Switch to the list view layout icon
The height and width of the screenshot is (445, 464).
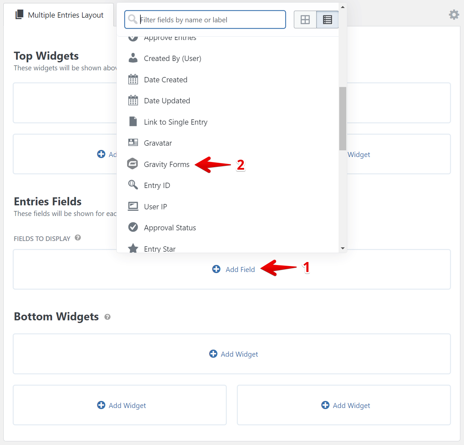tap(327, 20)
